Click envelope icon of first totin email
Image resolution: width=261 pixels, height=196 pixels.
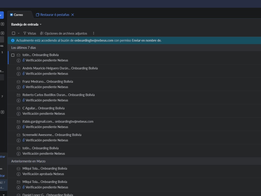[x=19, y=55]
